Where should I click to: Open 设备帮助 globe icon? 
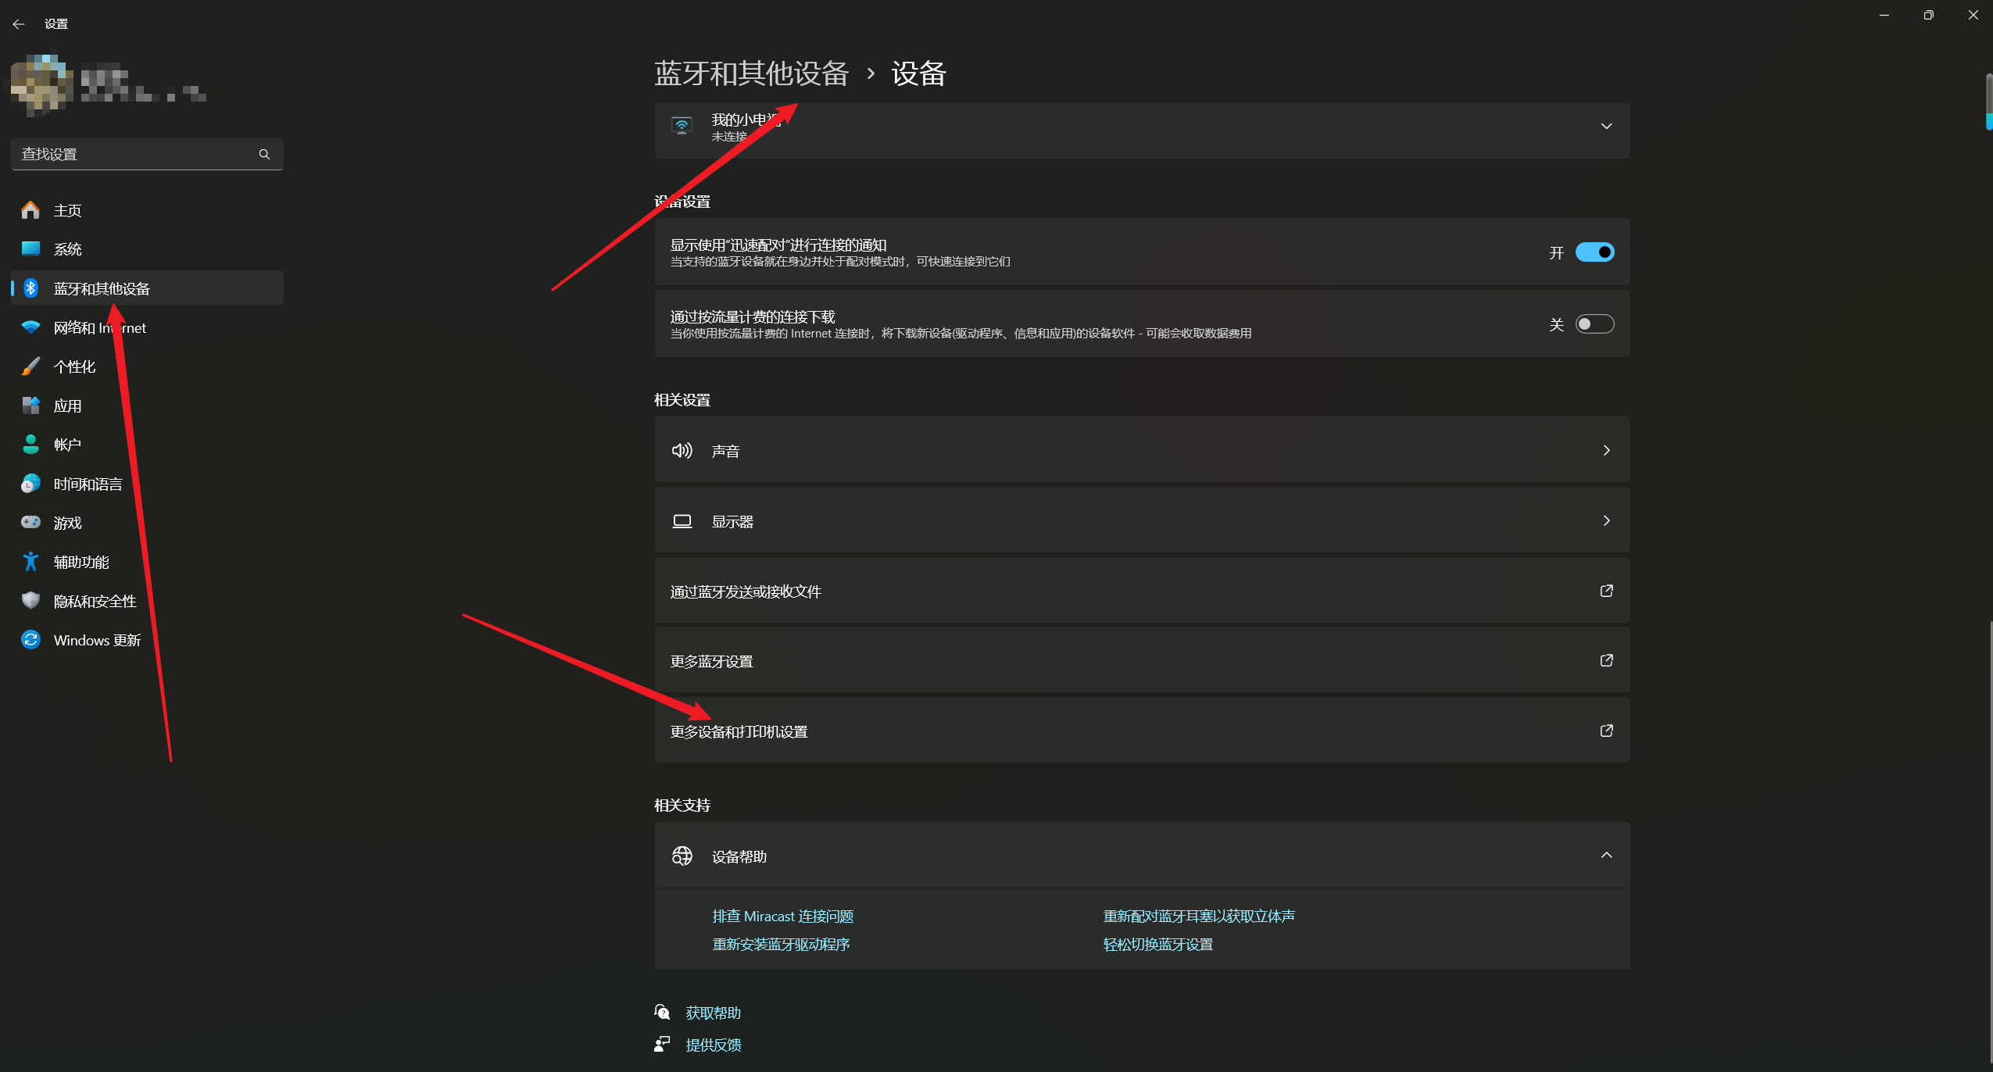[x=681, y=855]
